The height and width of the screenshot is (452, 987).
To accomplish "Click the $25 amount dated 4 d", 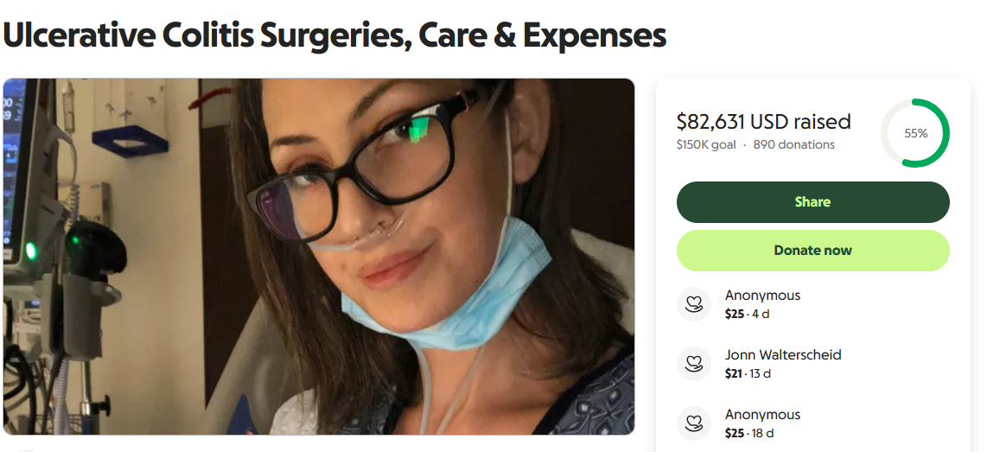I will point(735,314).
